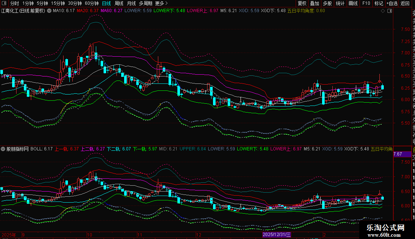Click 下一轨: 5.97 label
415x239 pixels.
pyautogui.click(x=145, y=149)
